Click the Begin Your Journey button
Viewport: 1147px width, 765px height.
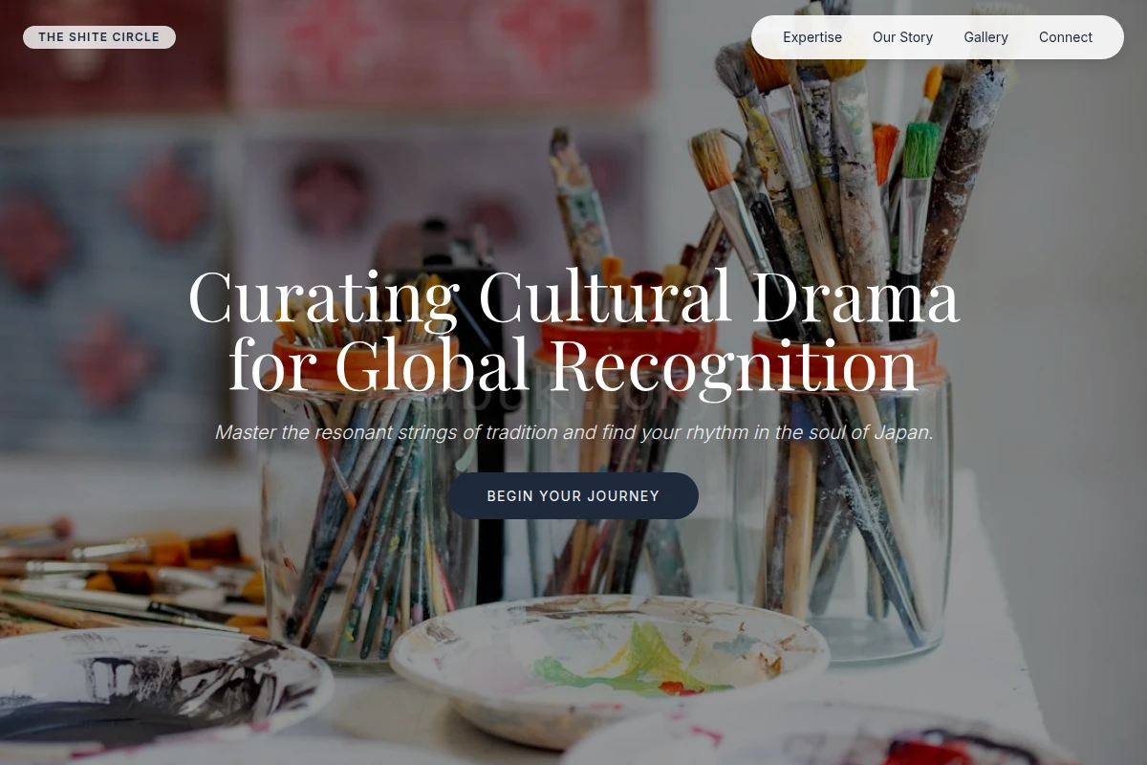point(573,496)
